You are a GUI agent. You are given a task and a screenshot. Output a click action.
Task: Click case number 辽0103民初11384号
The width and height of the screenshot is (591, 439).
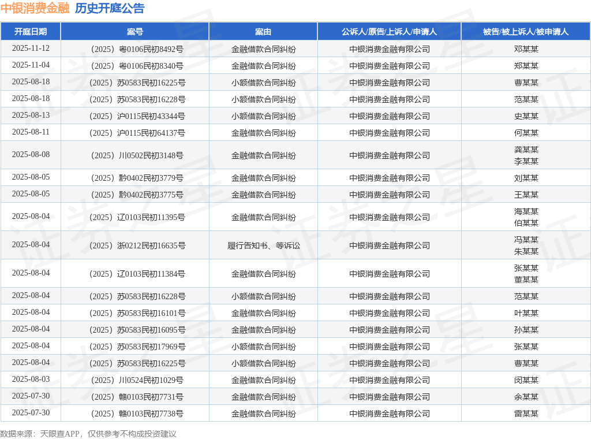137,274
